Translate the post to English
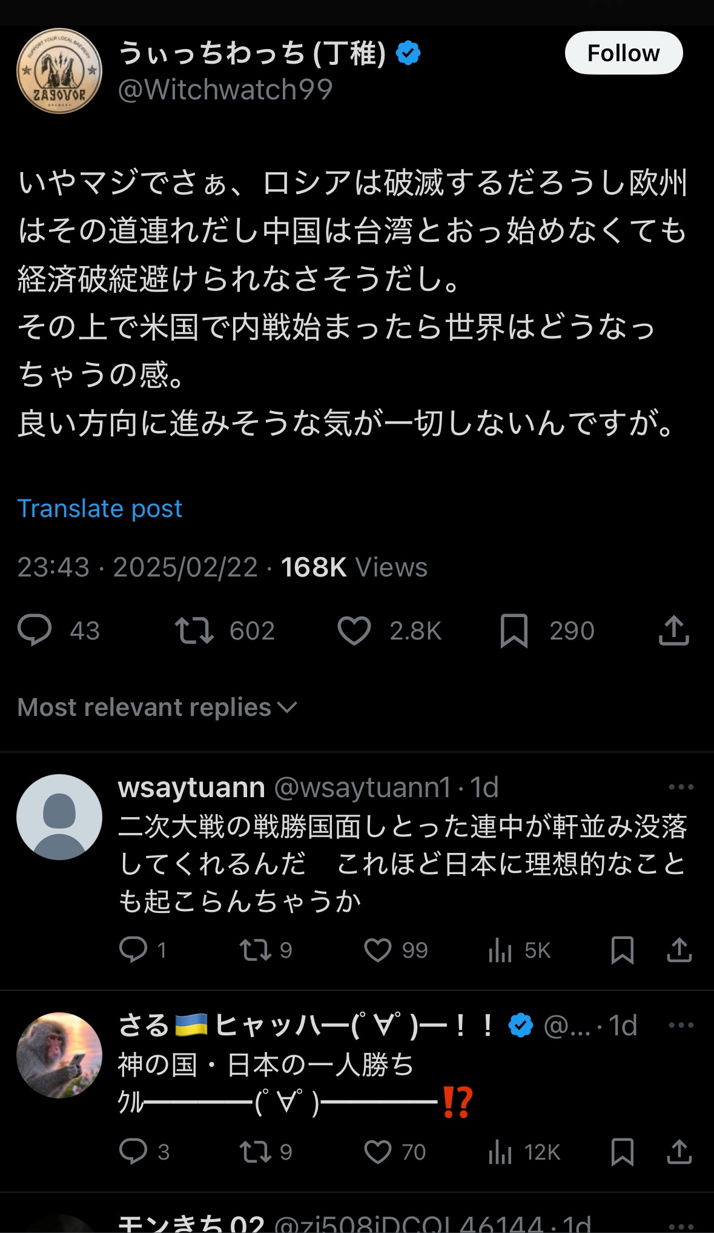This screenshot has width=714, height=1233. tap(100, 509)
